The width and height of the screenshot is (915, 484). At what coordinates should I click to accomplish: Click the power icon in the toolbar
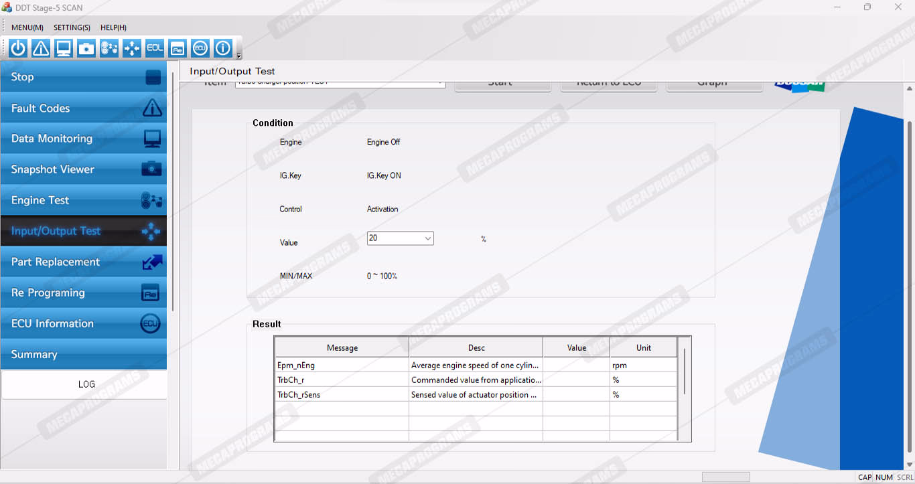tap(18, 48)
